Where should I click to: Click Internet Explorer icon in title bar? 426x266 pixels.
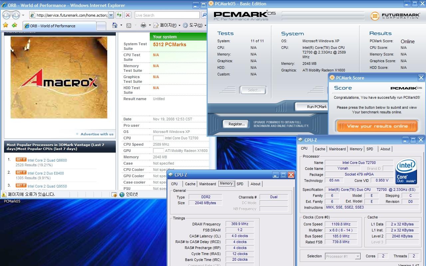[4, 5]
